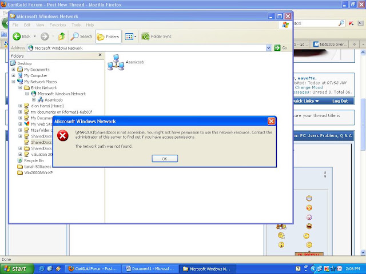Open Quick Links dropdown in forum page

[306, 101]
